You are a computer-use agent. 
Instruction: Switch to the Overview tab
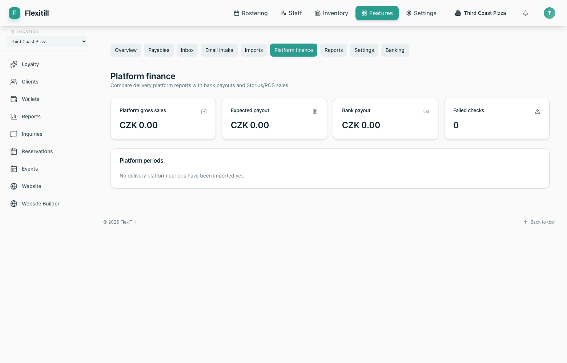click(126, 50)
